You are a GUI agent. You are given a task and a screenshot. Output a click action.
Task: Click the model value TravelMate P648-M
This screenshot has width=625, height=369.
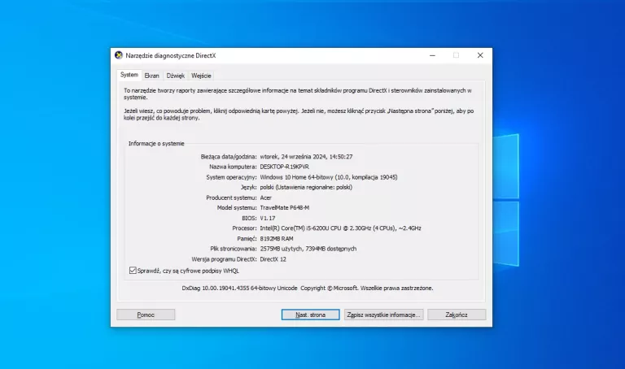click(284, 208)
